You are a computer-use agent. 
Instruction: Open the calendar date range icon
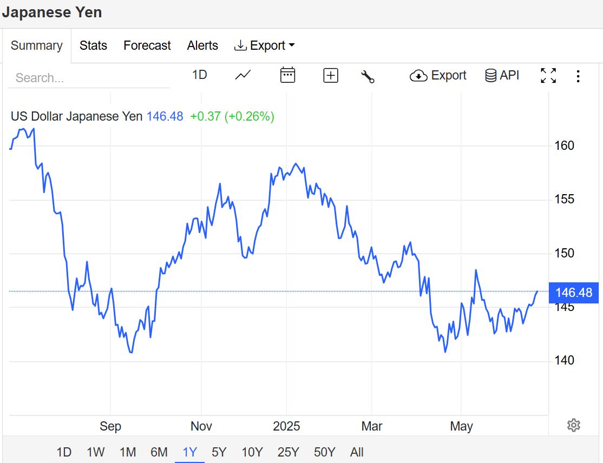tap(287, 75)
